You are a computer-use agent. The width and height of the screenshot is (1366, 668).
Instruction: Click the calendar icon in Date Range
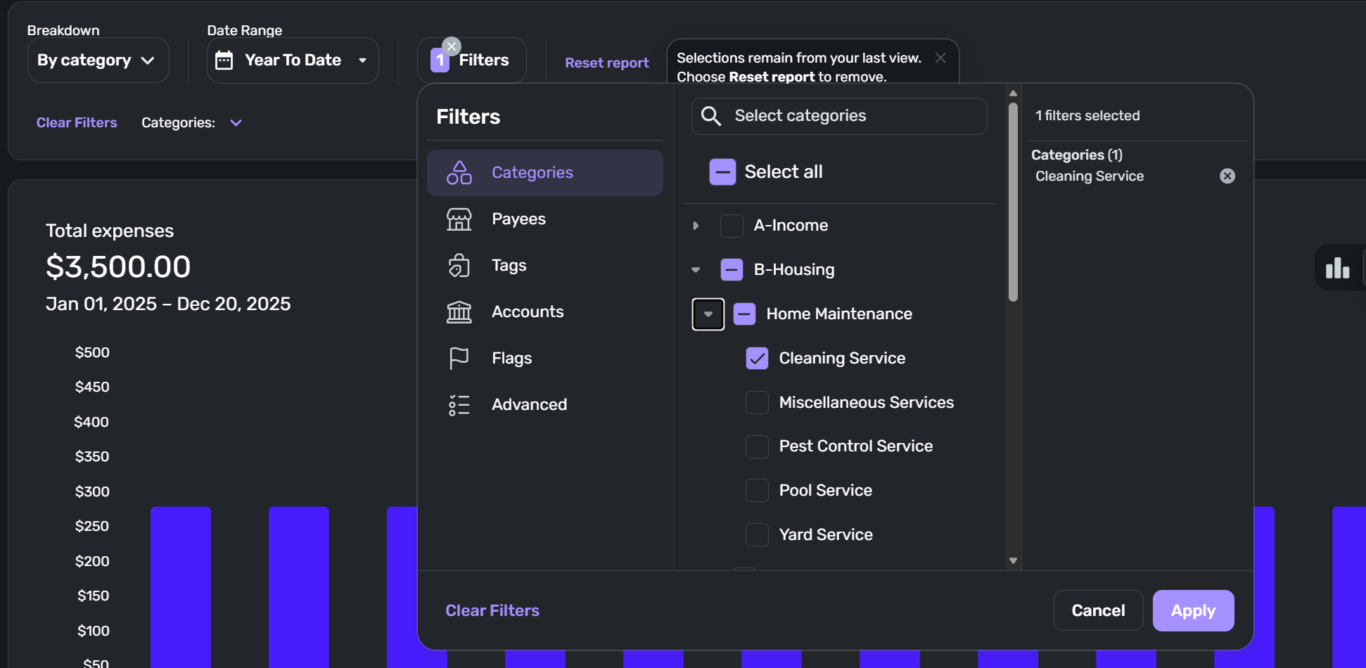click(224, 60)
